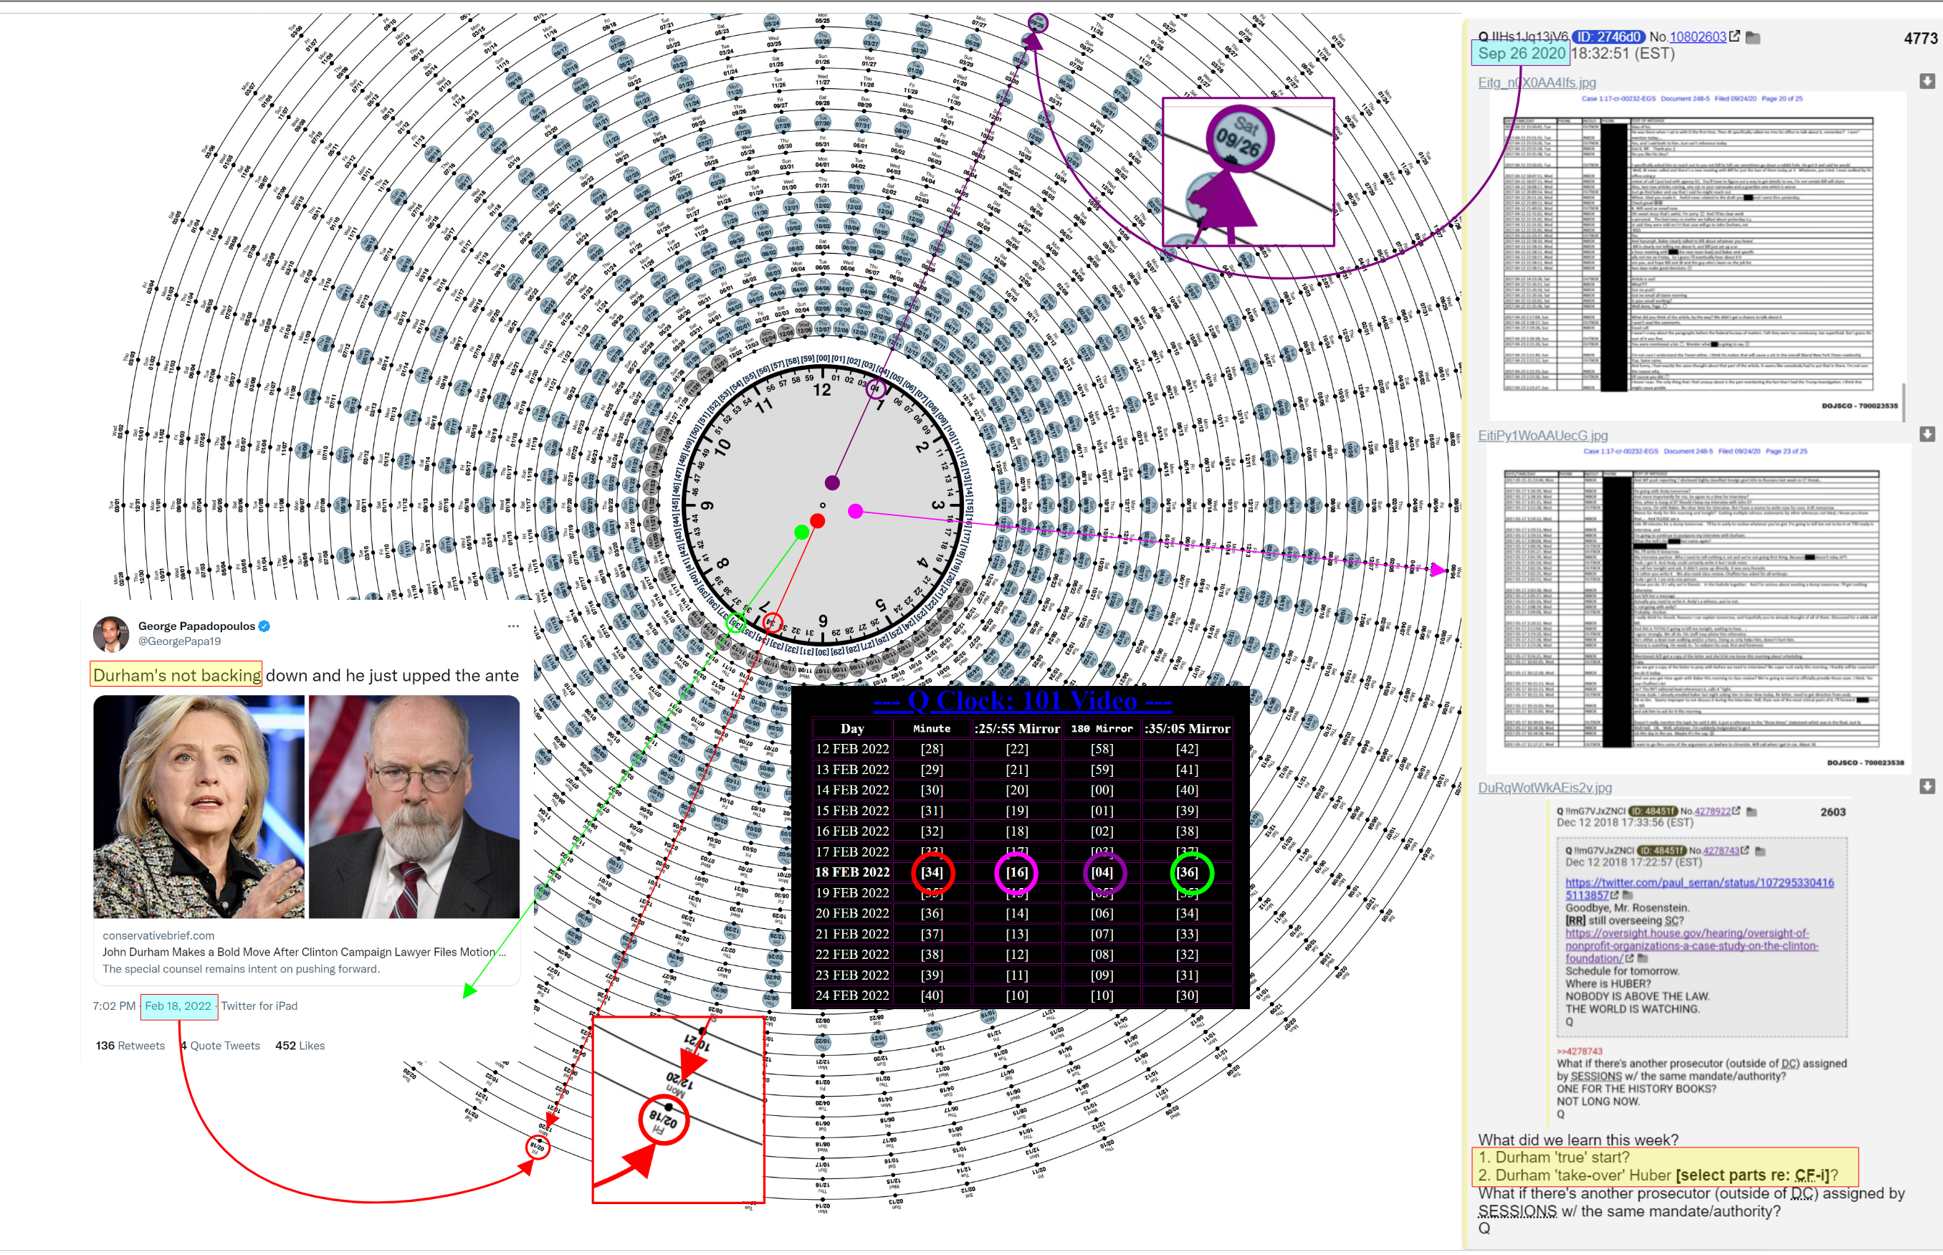
Task: View the tweet's 4 Quote Tweets
Action: tap(220, 1046)
